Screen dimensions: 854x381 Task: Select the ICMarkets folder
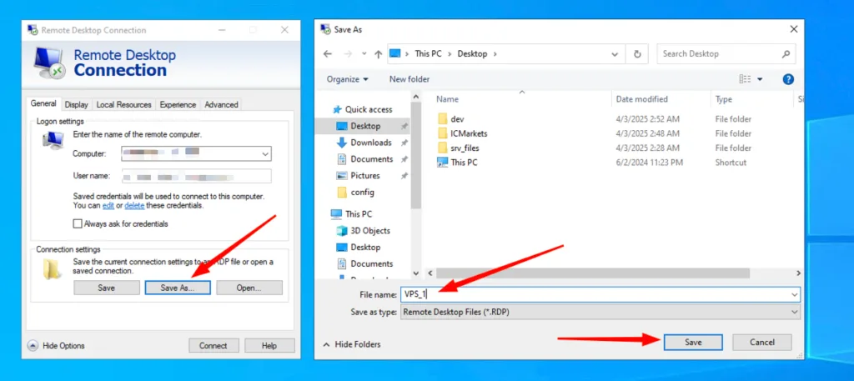(x=468, y=133)
